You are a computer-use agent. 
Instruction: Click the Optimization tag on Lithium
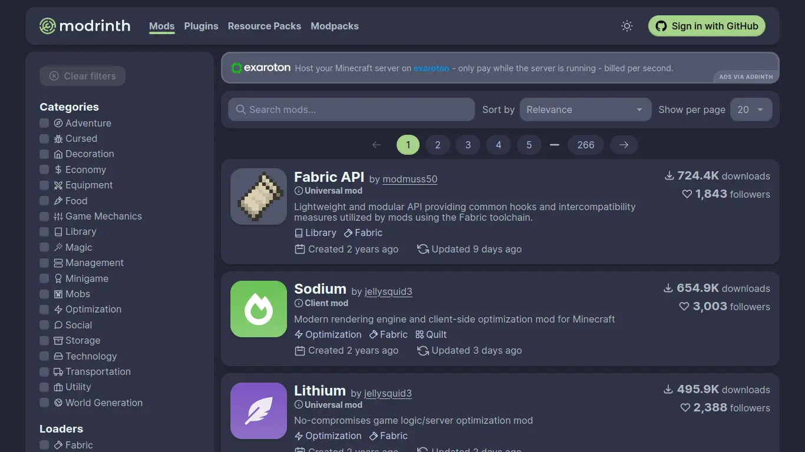328,436
